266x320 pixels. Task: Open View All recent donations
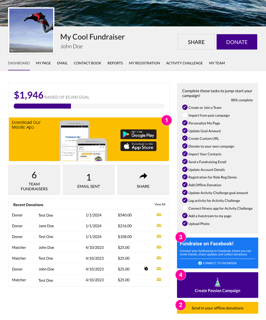click(x=160, y=204)
